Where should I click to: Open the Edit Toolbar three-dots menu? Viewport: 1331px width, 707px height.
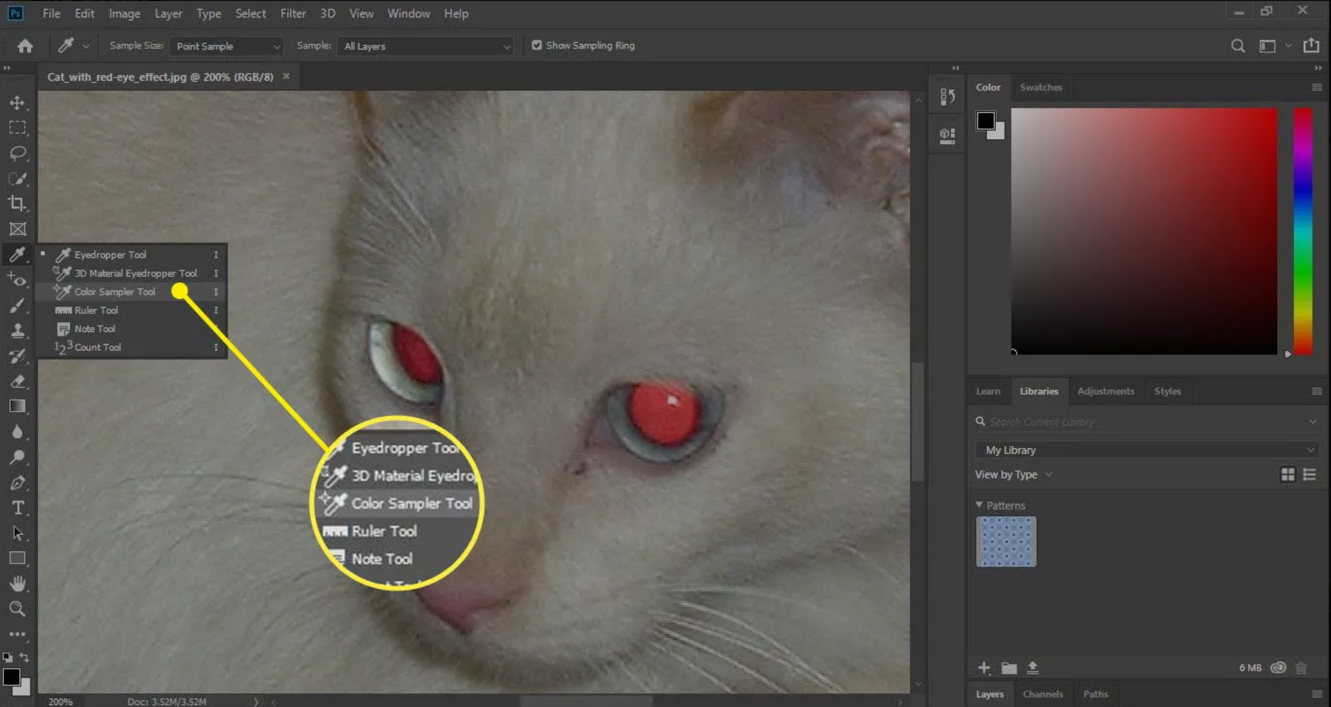click(17, 634)
